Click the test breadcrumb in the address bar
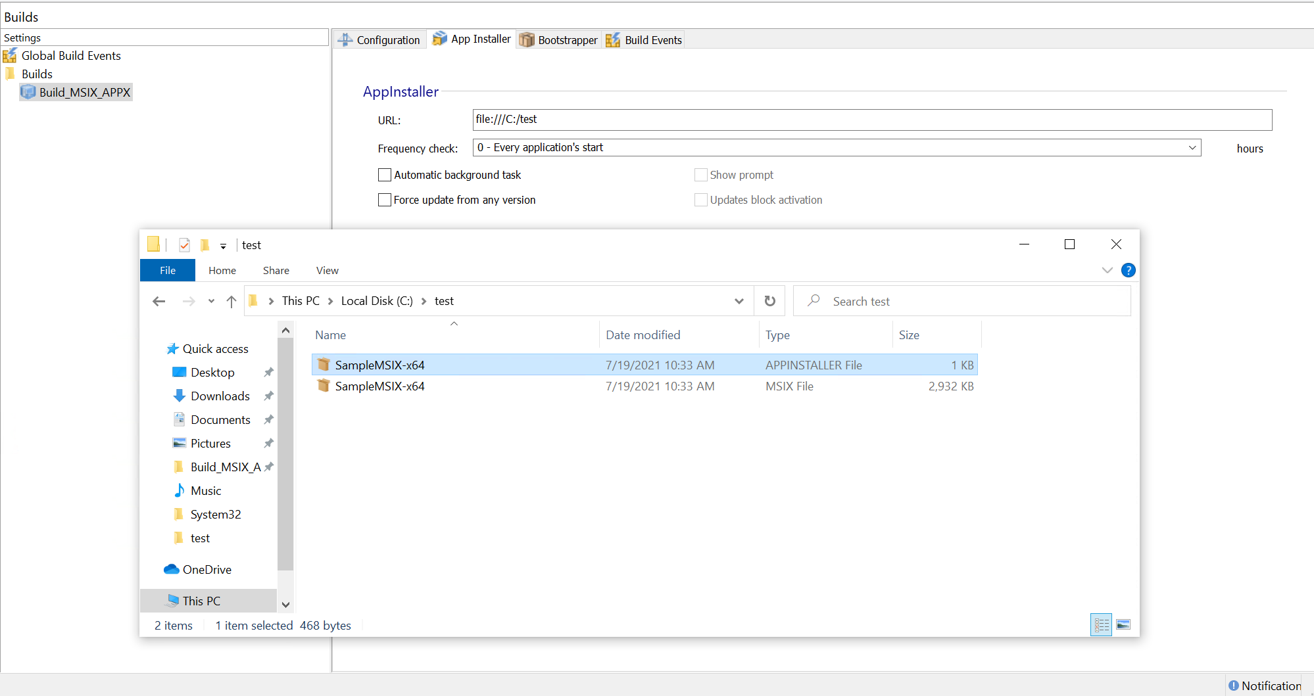Image resolution: width=1314 pixels, height=696 pixels. point(444,301)
